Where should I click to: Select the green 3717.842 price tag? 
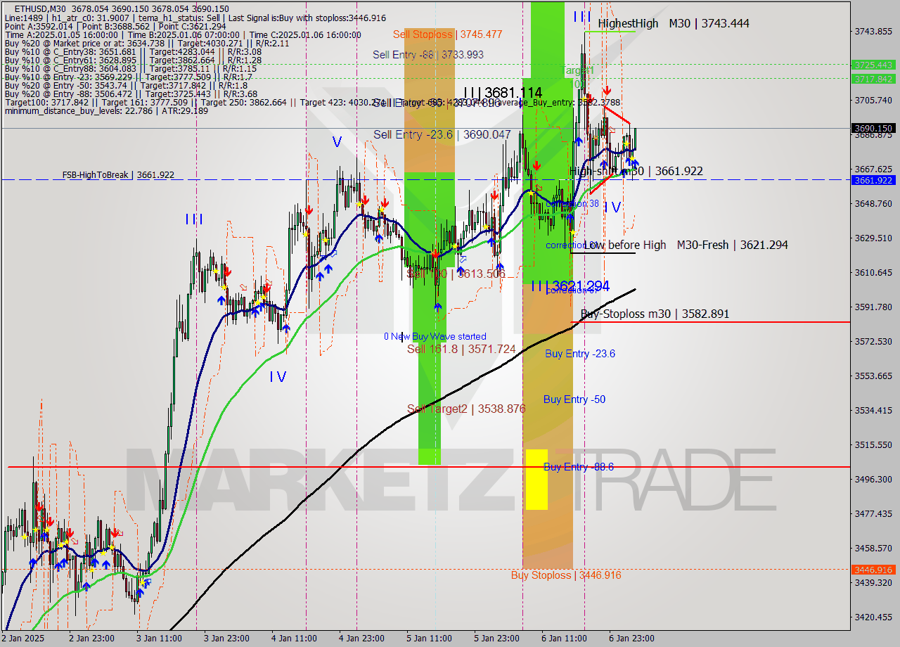(x=873, y=79)
